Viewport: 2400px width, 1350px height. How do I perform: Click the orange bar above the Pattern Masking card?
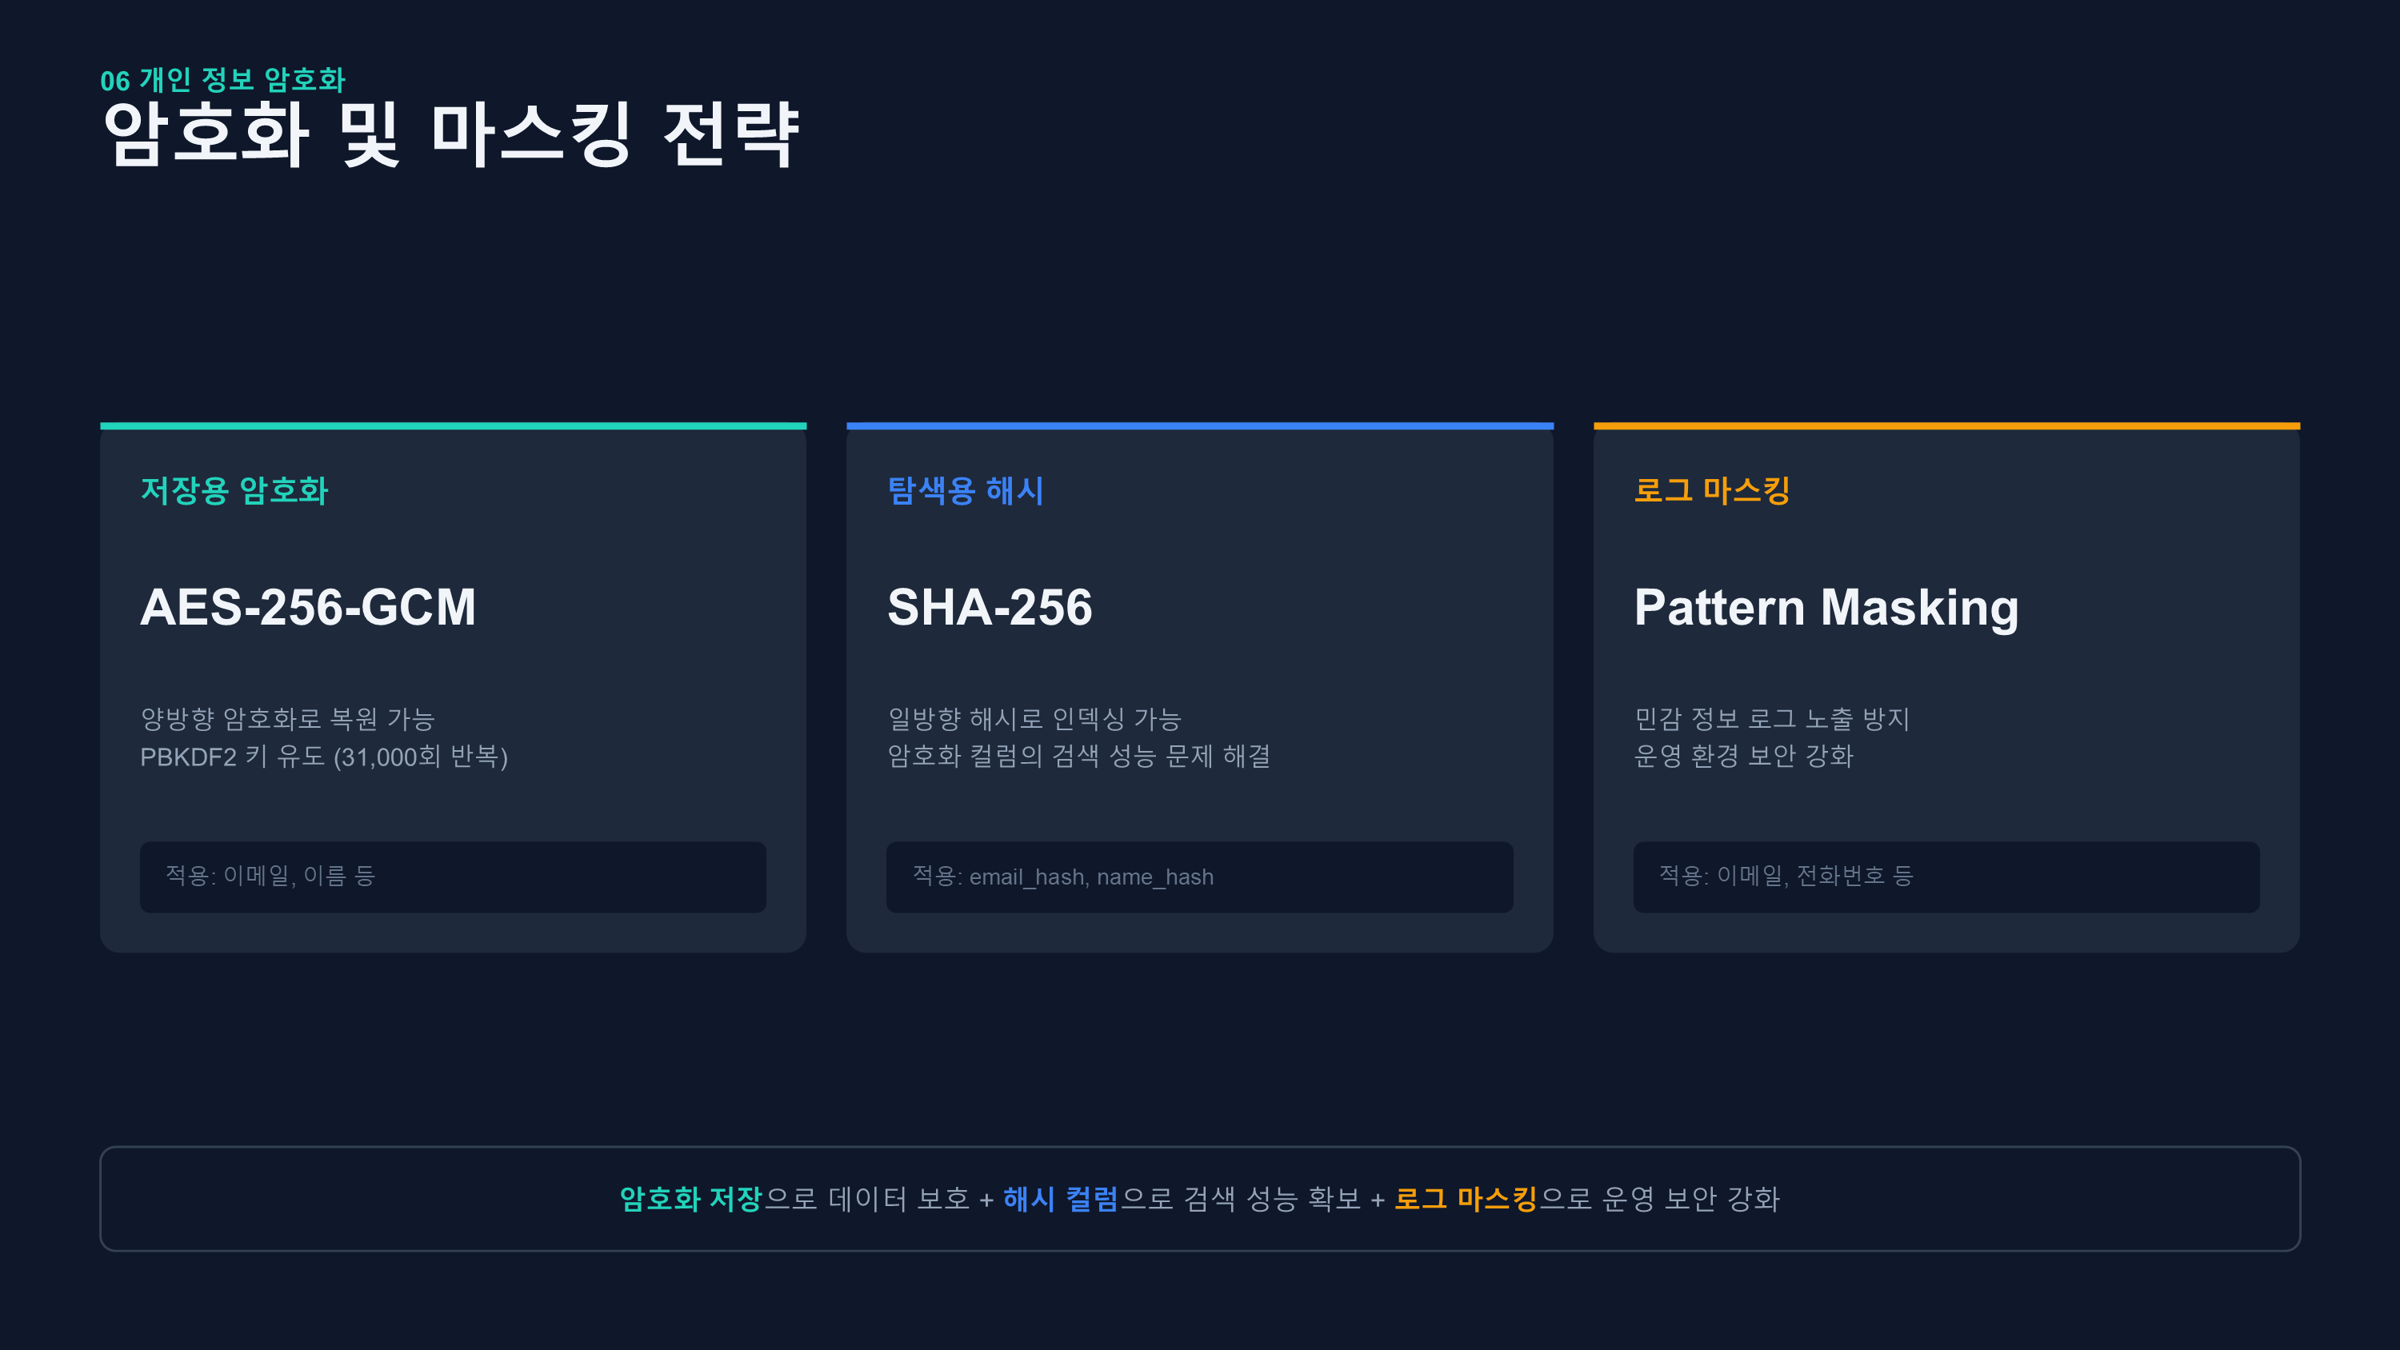pos(1946,425)
